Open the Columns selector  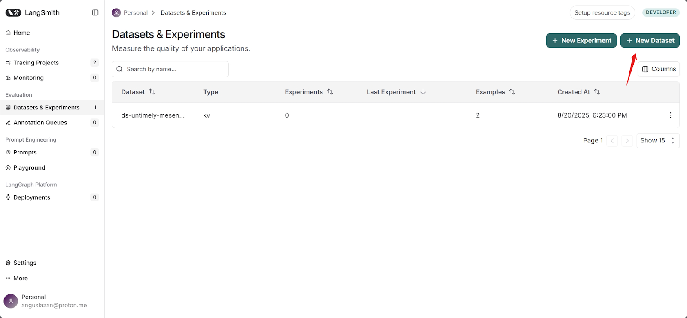point(659,69)
